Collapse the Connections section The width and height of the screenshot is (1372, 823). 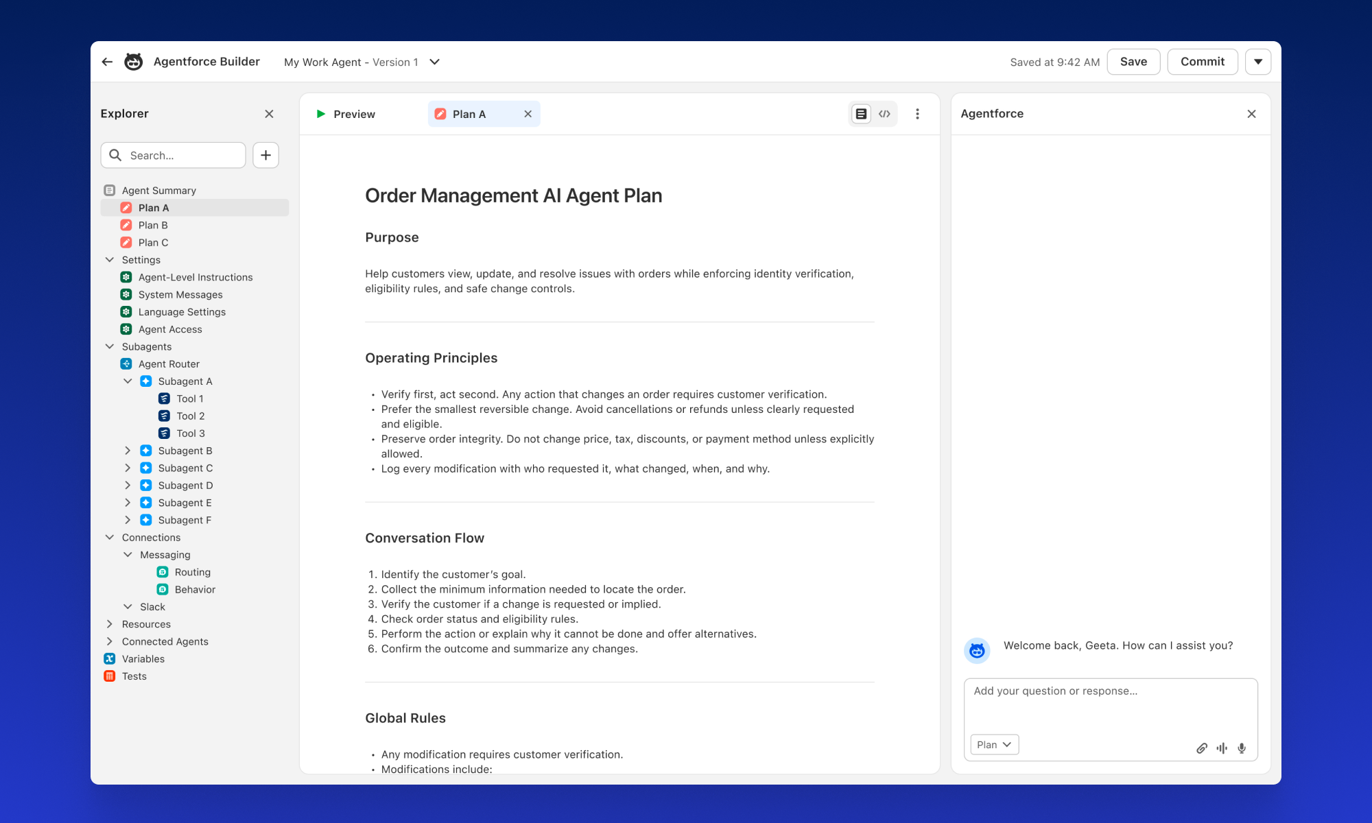pyautogui.click(x=110, y=537)
